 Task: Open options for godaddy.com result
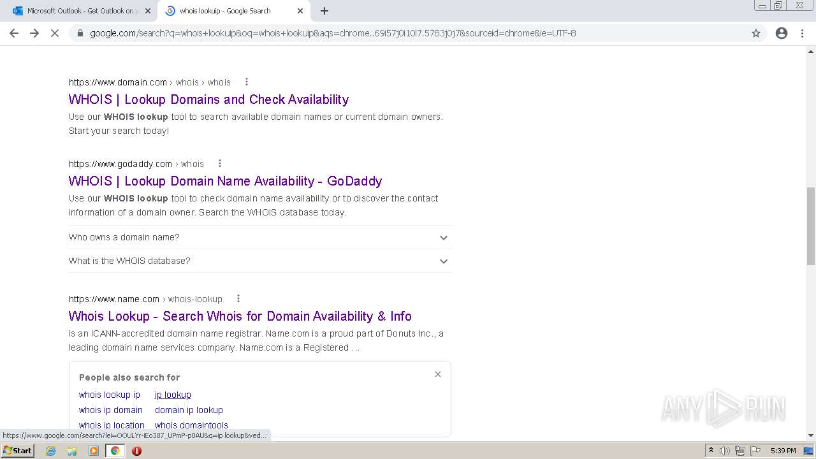click(220, 163)
